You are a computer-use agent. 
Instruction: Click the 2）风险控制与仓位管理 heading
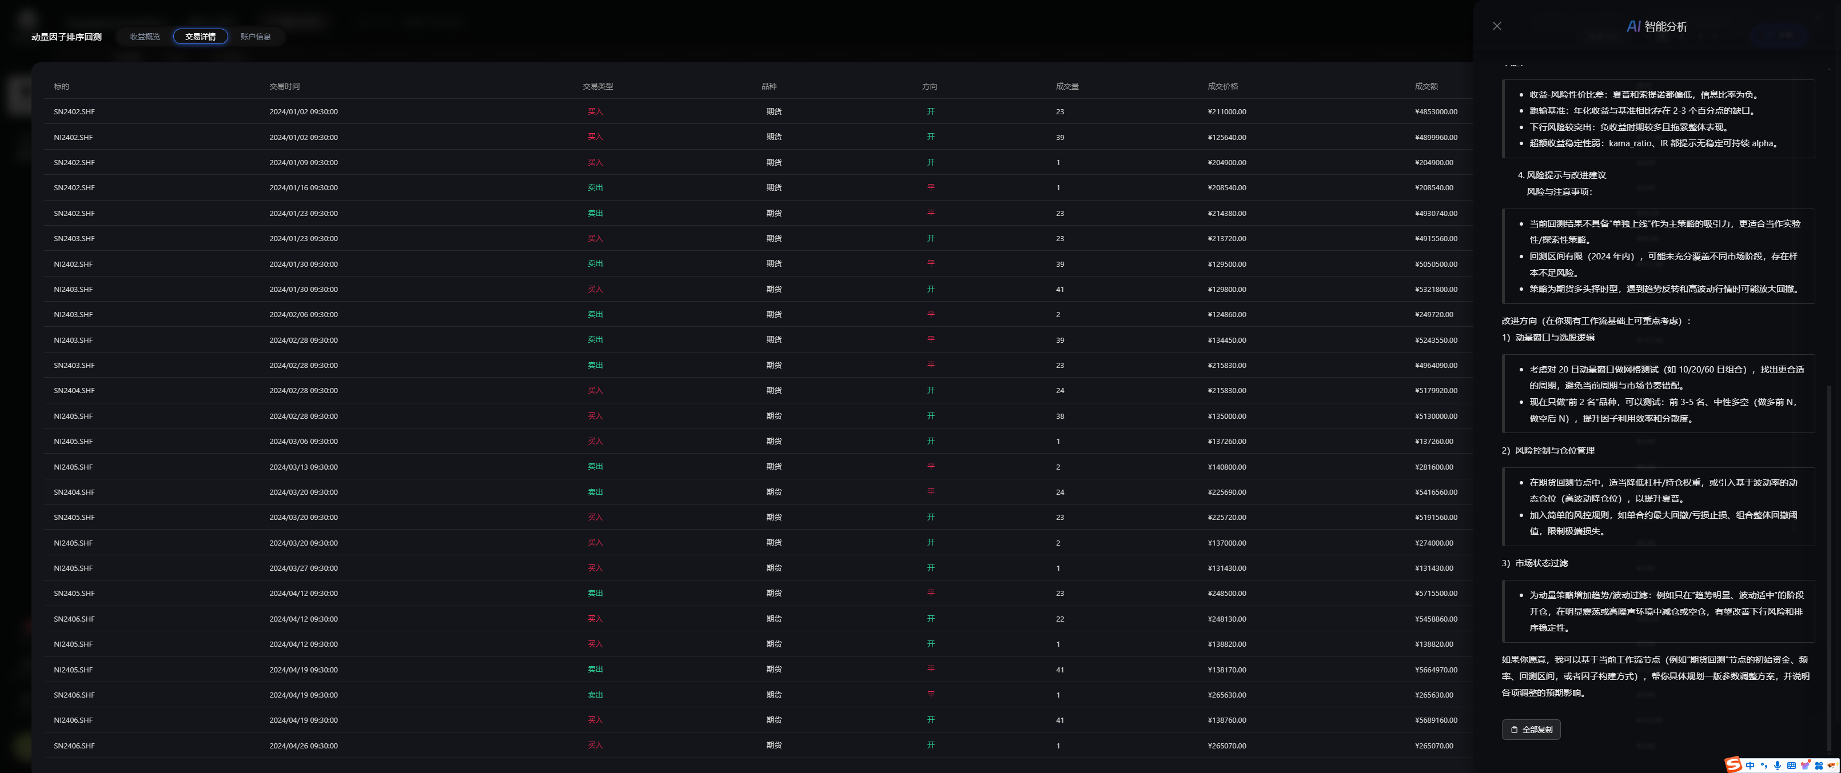click(1548, 450)
